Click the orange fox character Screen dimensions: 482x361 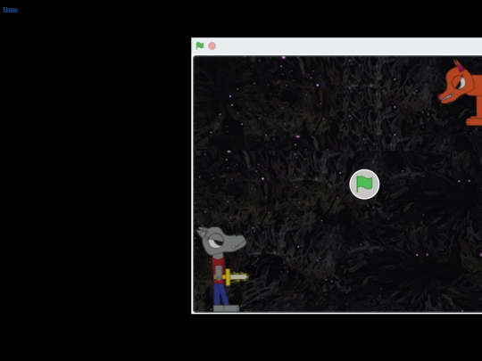click(x=461, y=93)
